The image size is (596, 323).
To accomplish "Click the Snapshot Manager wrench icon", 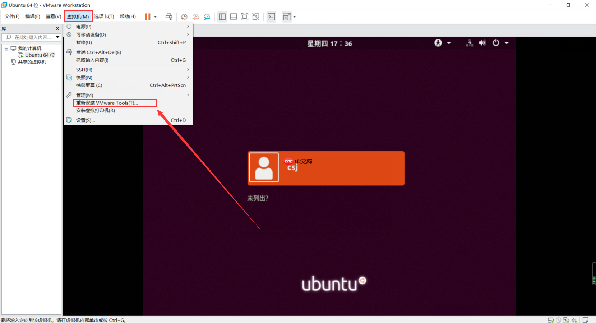I will coord(207,16).
